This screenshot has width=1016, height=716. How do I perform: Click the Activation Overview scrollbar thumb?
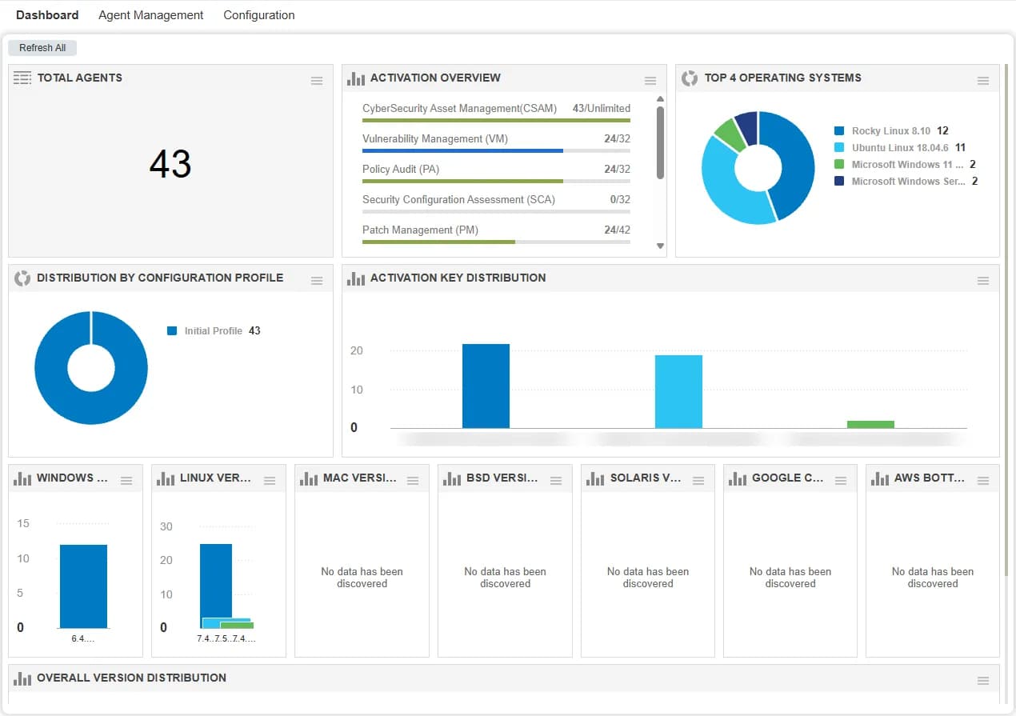660,142
